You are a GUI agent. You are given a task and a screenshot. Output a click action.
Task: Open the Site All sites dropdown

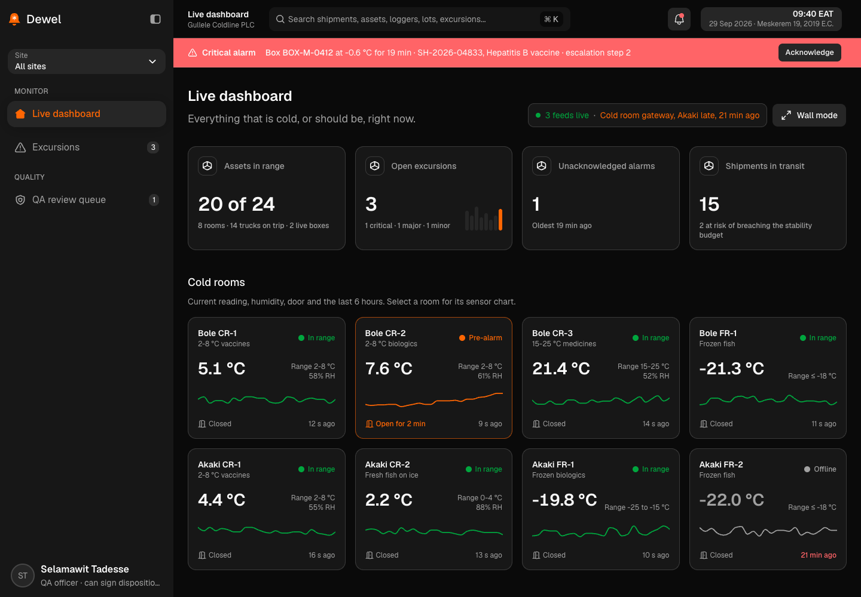pyautogui.click(x=87, y=61)
